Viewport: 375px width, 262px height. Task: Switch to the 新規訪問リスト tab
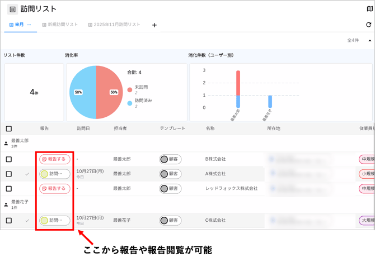[x=63, y=25]
